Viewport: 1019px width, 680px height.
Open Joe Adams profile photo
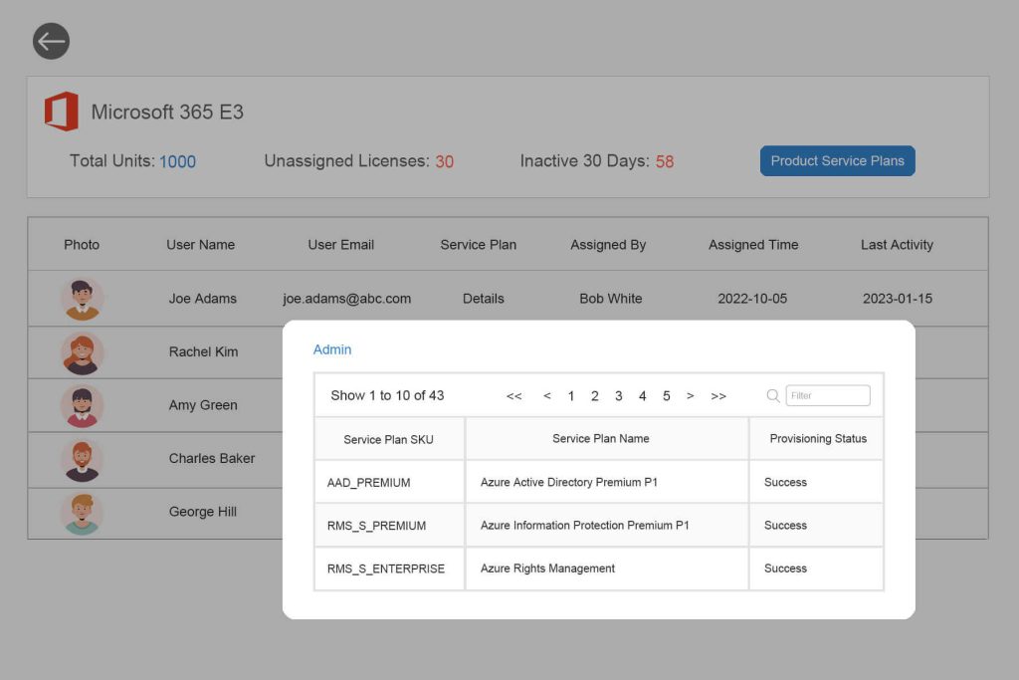click(82, 299)
